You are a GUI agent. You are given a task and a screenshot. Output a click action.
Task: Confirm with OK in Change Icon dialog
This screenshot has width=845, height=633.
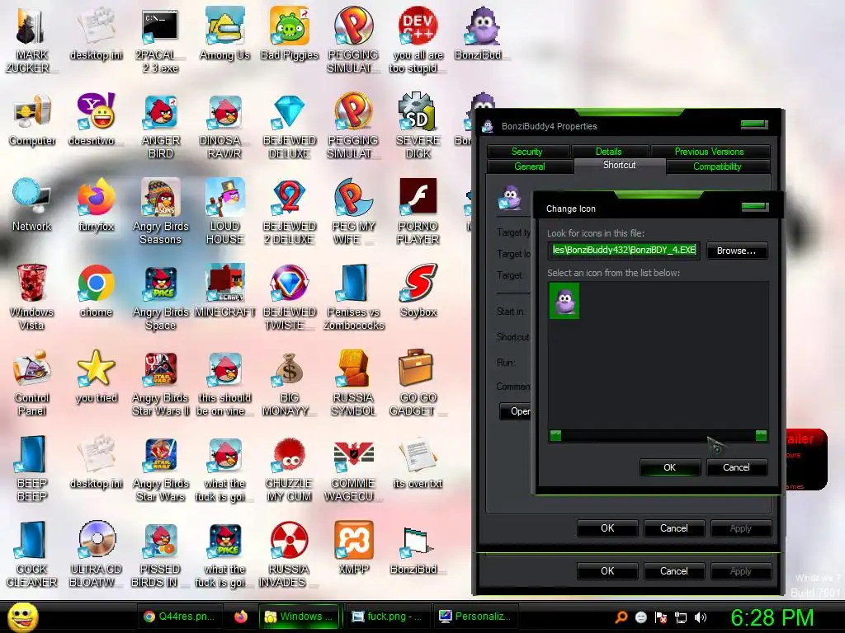click(670, 468)
